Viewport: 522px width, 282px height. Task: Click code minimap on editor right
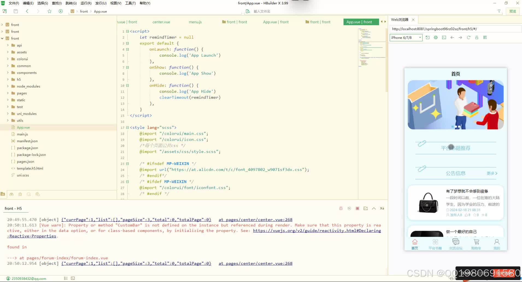[x=372, y=48]
